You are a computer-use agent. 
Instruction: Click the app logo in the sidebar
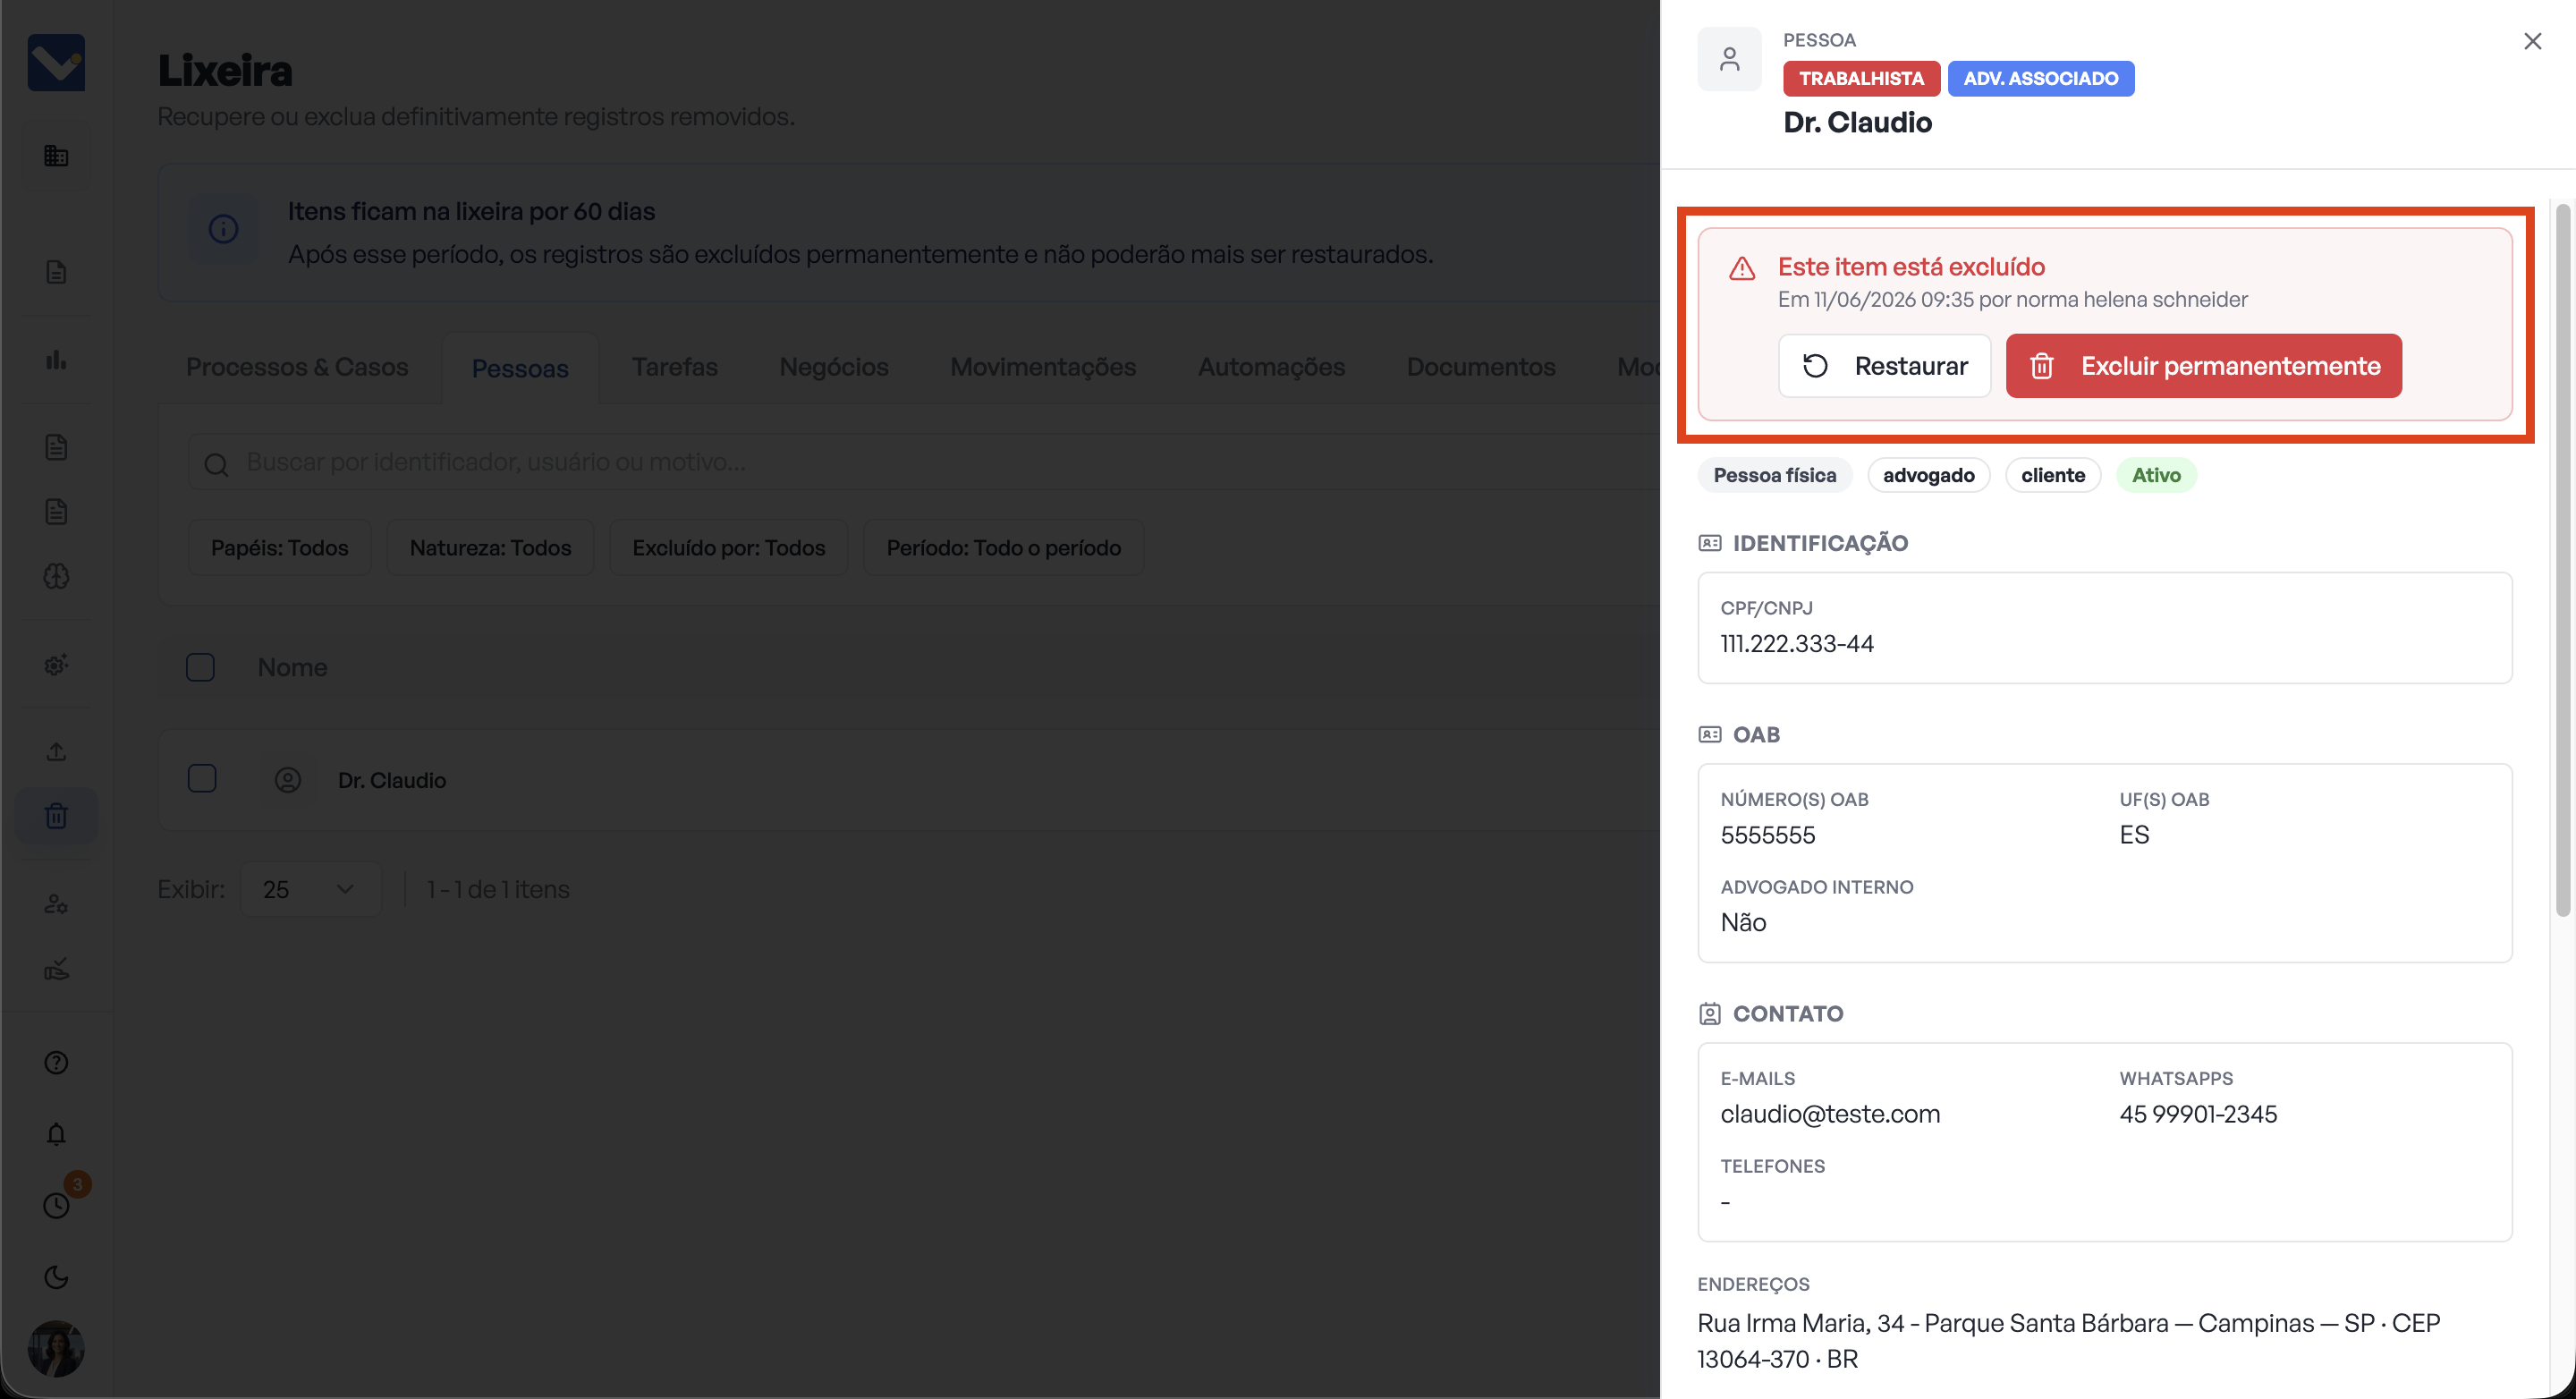[56, 62]
